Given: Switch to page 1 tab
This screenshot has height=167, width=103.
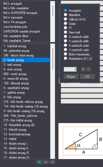Looking at the screenshot, I should point(39,162).
